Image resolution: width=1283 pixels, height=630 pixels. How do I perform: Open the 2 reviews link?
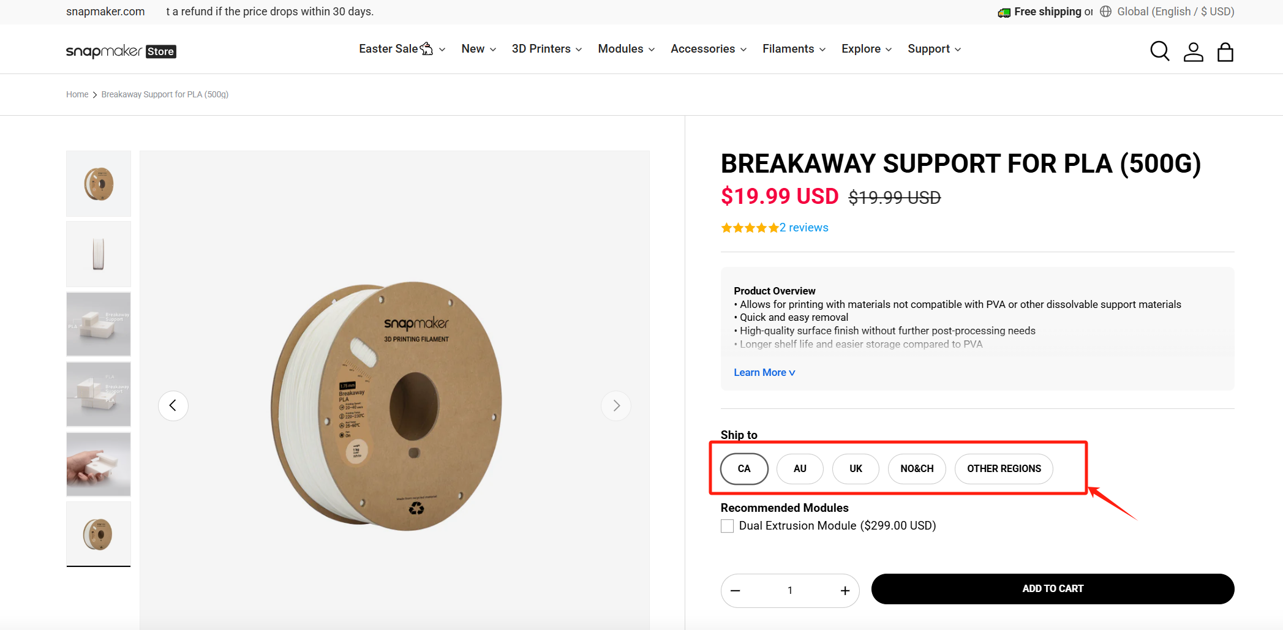coord(803,228)
